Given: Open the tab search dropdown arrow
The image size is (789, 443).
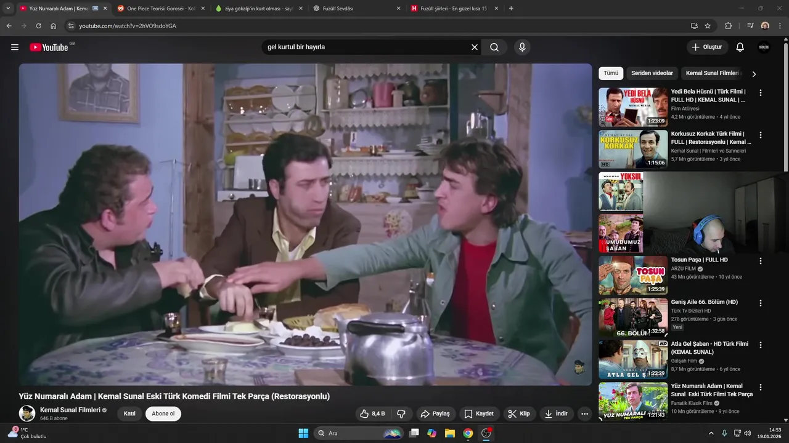Looking at the screenshot, I should click(8, 9).
